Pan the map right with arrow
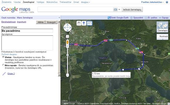This screenshot has width=170, height=105. [70, 27]
